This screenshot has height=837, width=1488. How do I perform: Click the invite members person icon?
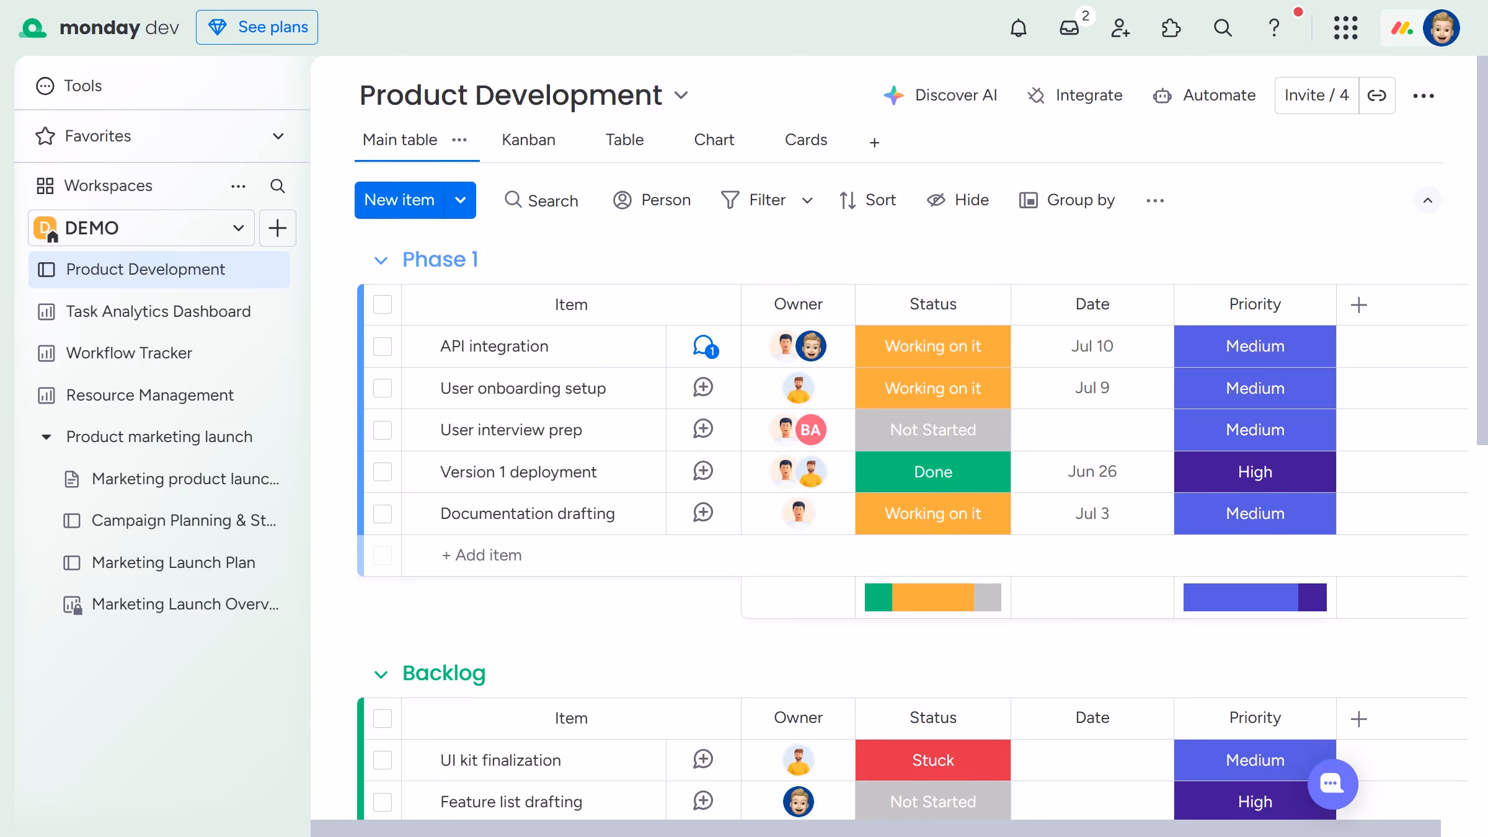(x=1120, y=28)
